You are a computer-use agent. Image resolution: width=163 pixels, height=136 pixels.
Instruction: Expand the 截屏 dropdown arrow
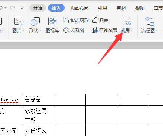132,30
